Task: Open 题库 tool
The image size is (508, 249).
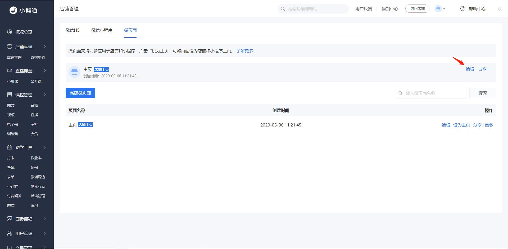Action: point(11,205)
